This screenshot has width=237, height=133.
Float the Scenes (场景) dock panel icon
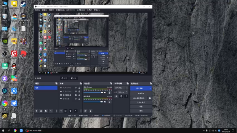(x=56, y=83)
